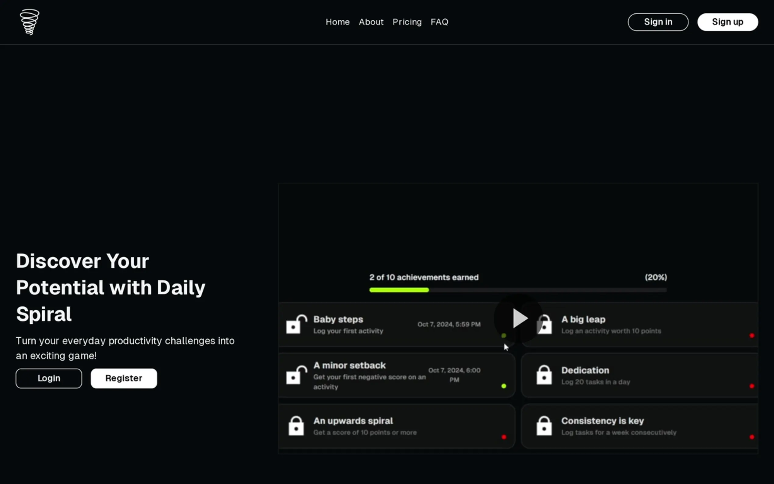
Task: Click the green dot on A minor setback
Action: [504, 386]
